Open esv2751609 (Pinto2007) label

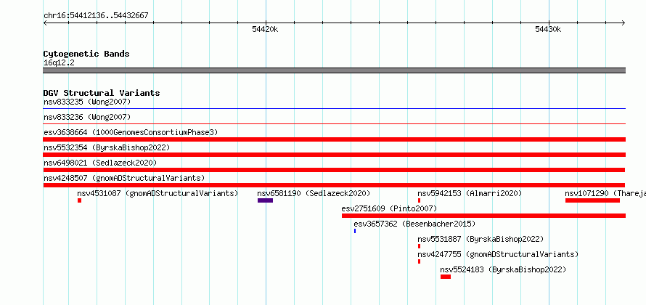tap(389, 208)
